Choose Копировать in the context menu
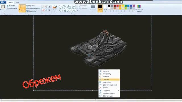The image size is (182, 102). click(109, 74)
